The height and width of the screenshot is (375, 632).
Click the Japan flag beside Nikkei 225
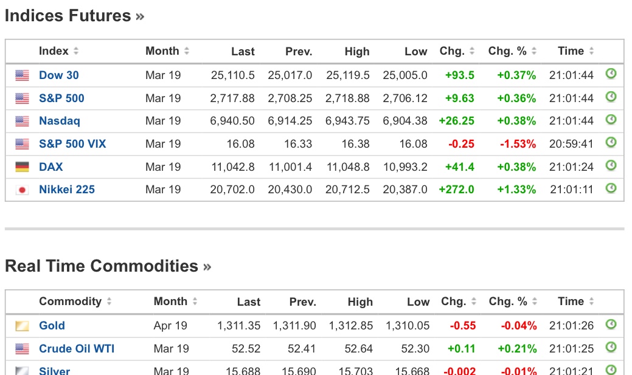click(x=22, y=190)
